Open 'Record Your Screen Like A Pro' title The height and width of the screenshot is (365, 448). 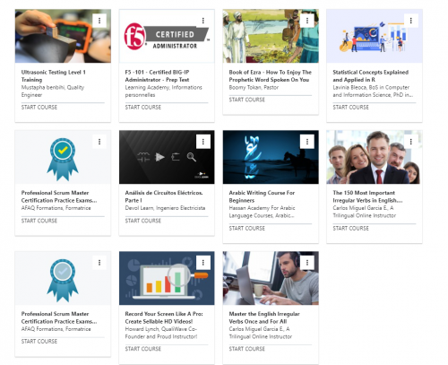tap(164, 317)
